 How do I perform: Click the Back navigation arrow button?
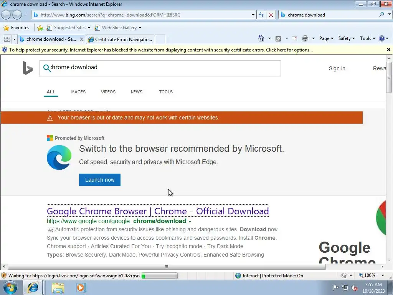[x=6, y=15]
